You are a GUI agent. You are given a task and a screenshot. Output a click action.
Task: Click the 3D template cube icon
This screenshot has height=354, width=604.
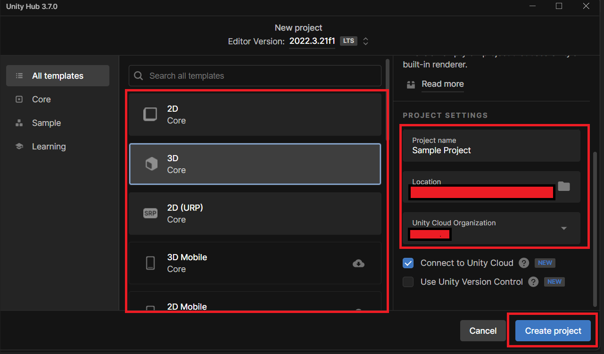point(151,164)
